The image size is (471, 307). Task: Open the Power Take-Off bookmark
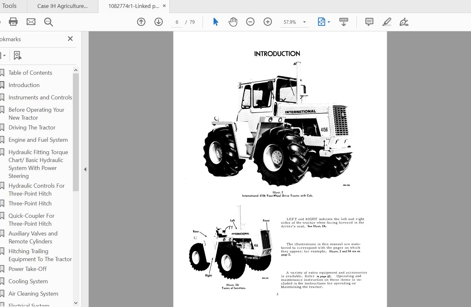pos(28,269)
